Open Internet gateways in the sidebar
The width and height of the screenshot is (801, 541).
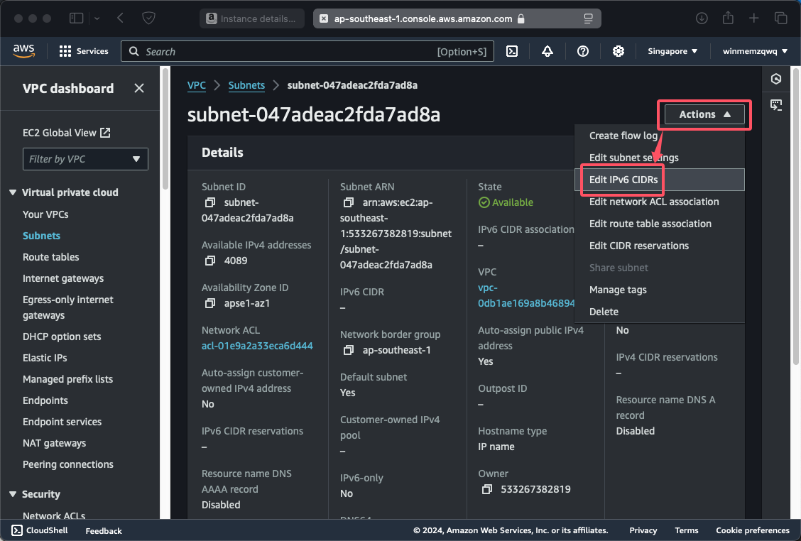pyautogui.click(x=62, y=278)
